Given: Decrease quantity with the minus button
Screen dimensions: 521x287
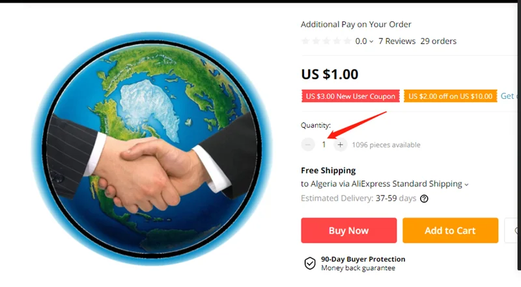Looking at the screenshot, I should 307,145.
